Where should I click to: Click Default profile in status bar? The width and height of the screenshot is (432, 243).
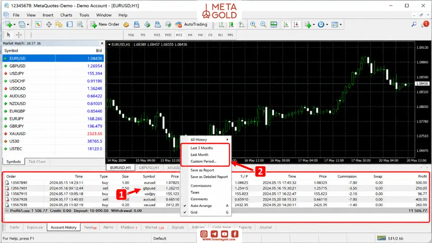pos(160,238)
